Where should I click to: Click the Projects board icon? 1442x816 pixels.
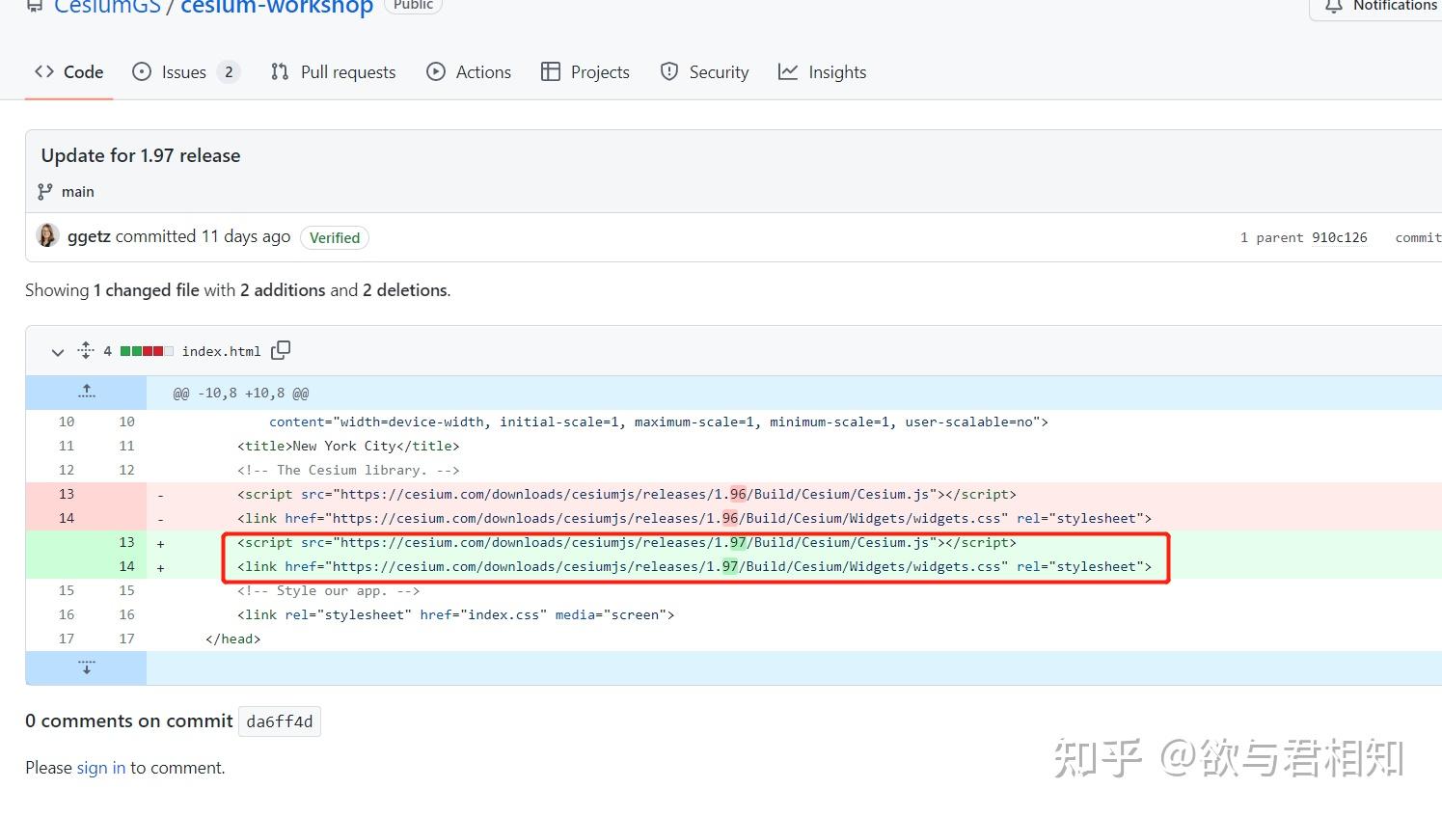click(x=551, y=71)
